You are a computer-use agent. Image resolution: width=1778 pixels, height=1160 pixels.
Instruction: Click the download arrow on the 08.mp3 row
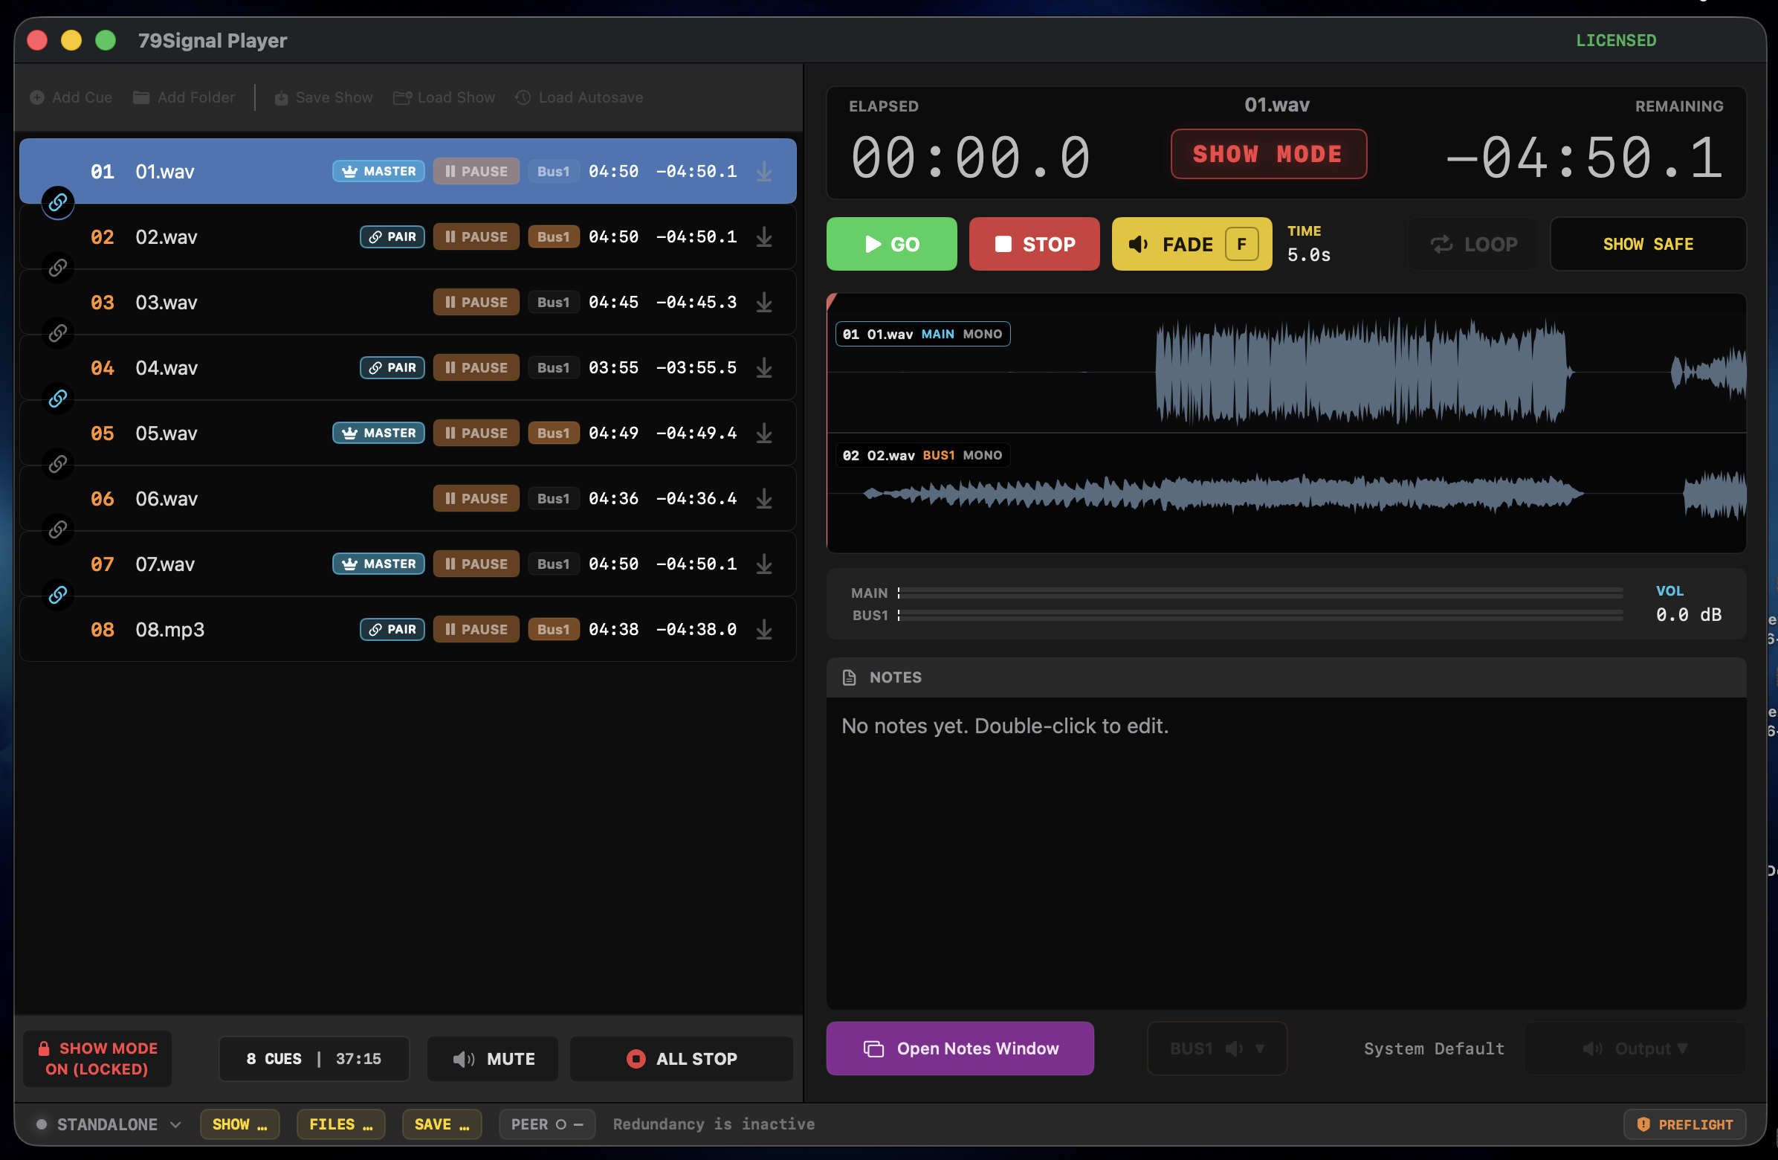point(763,629)
